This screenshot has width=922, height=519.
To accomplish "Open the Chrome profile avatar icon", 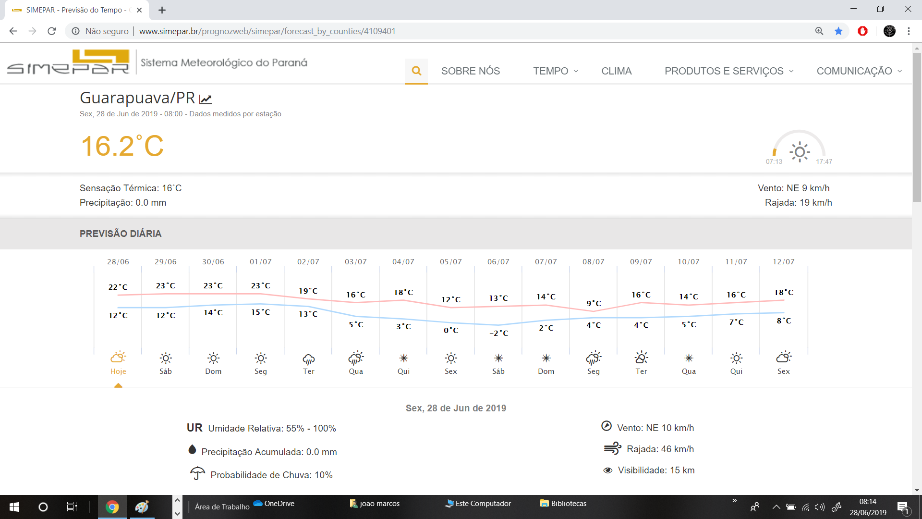I will (x=889, y=31).
